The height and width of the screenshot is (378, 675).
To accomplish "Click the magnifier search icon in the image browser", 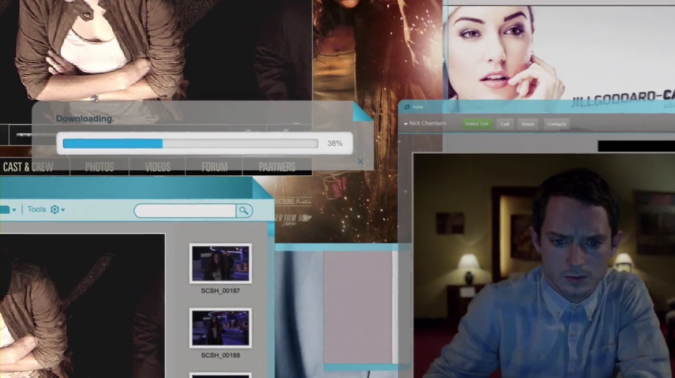I will (244, 211).
